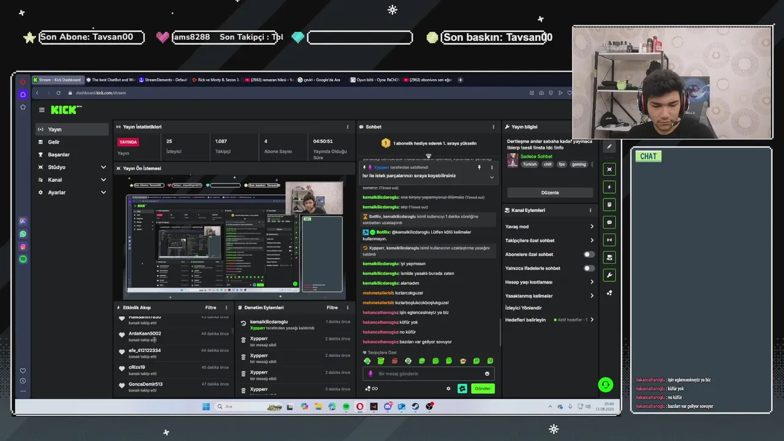Click the Sadece Sohbet category link
The height and width of the screenshot is (441, 784).
tap(537, 156)
